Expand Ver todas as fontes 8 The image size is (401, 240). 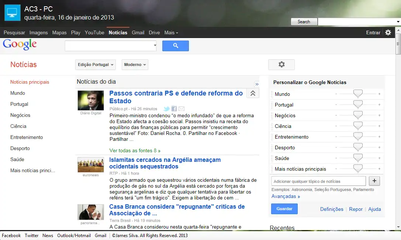[x=135, y=150]
